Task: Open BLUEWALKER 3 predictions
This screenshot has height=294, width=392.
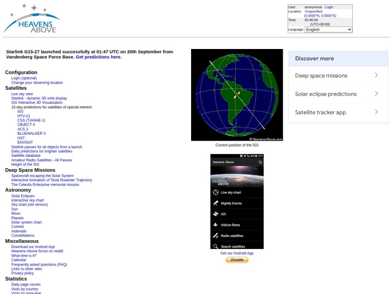Action: [x=31, y=133]
